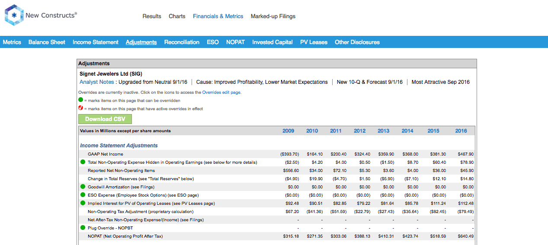Click the Non-Operating Tax Adjustment row label
Screen dimensions: 548x245
[141, 212]
